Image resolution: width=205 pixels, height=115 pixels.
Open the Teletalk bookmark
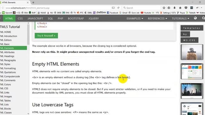tap(191, 13)
